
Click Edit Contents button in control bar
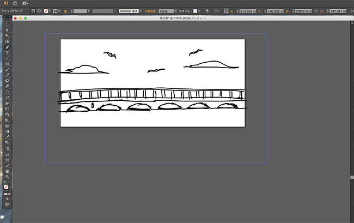(39, 11)
